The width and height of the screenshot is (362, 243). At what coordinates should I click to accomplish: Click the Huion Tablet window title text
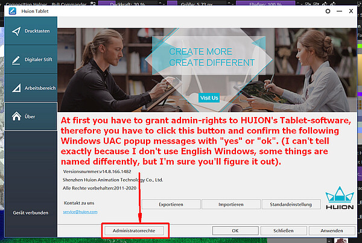click(x=35, y=11)
